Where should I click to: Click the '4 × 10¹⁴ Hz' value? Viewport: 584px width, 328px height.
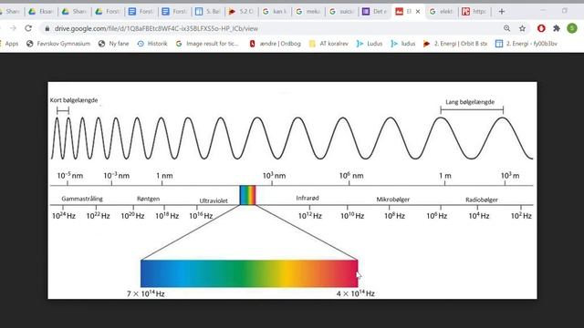pos(355,293)
